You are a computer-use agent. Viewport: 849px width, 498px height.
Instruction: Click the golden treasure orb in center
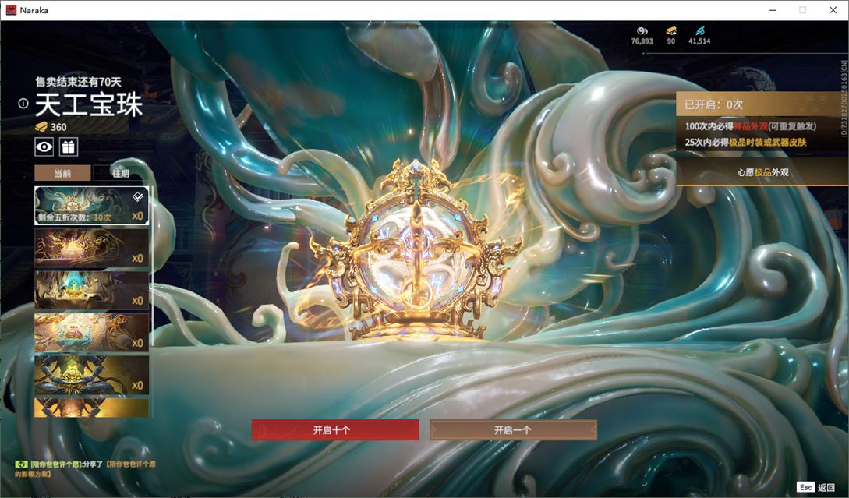click(x=416, y=252)
